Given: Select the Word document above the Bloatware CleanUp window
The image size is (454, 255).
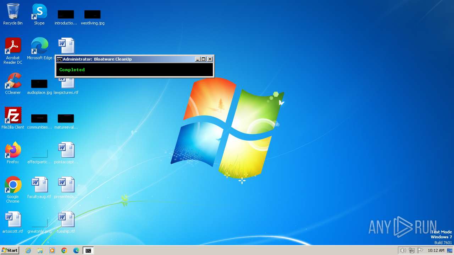Looking at the screenshot, I should [66, 46].
